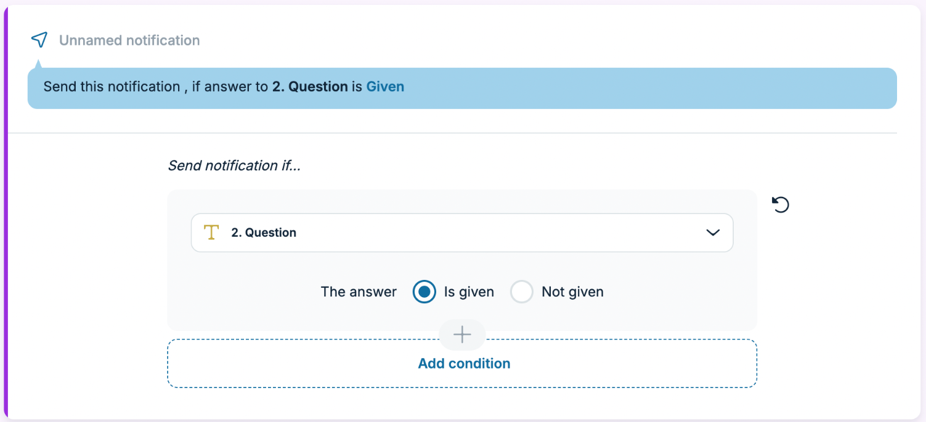Click the Add condition button
Viewport: 926px width, 422px height.
click(464, 364)
